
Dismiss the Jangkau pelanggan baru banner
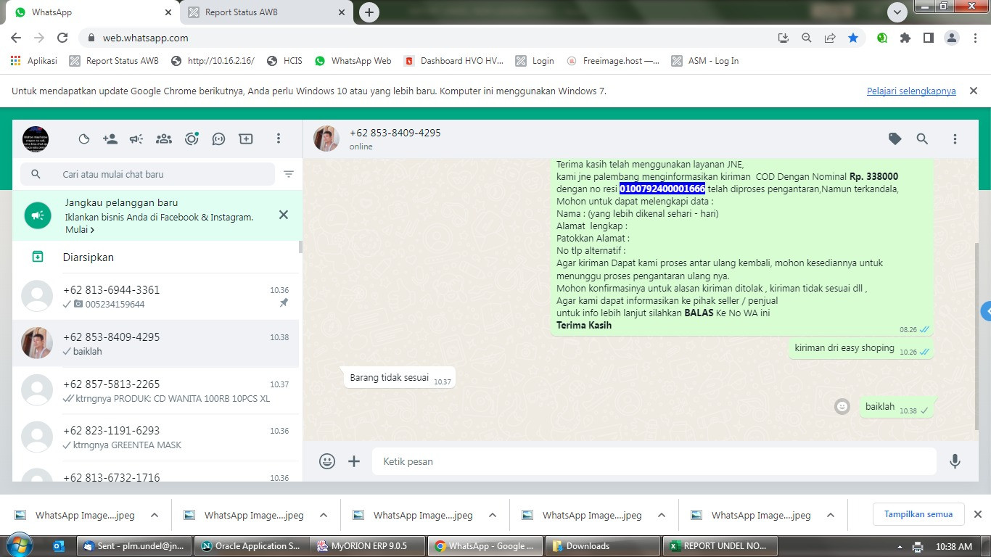[x=284, y=215]
